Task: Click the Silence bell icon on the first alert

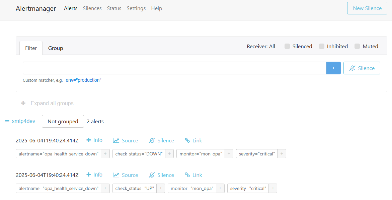Action: coord(152,140)
